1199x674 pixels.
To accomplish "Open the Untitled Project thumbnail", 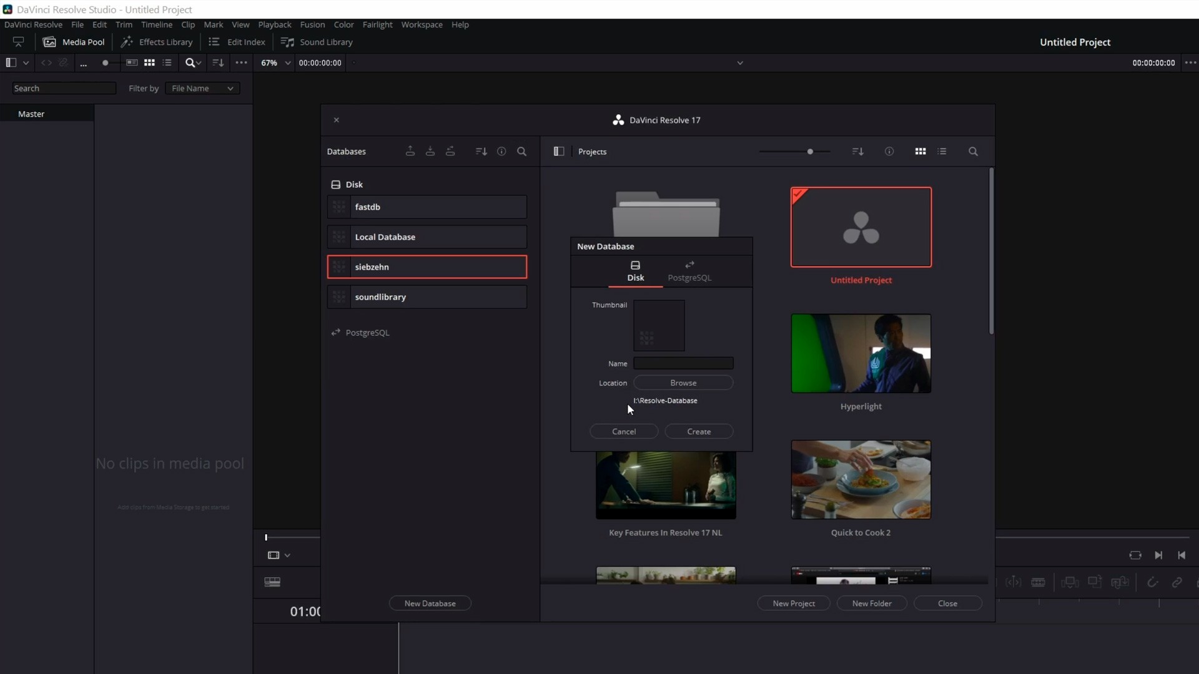I will [x=861, y=227].
